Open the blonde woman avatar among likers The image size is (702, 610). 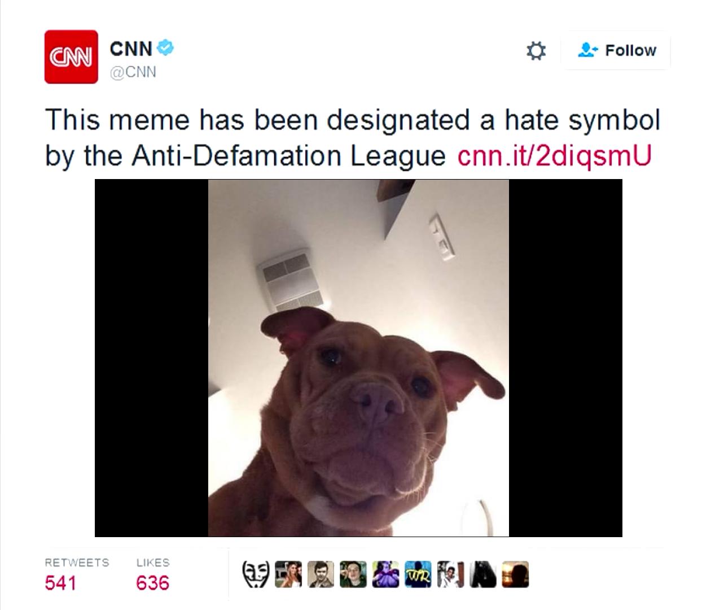click(288, 574)
